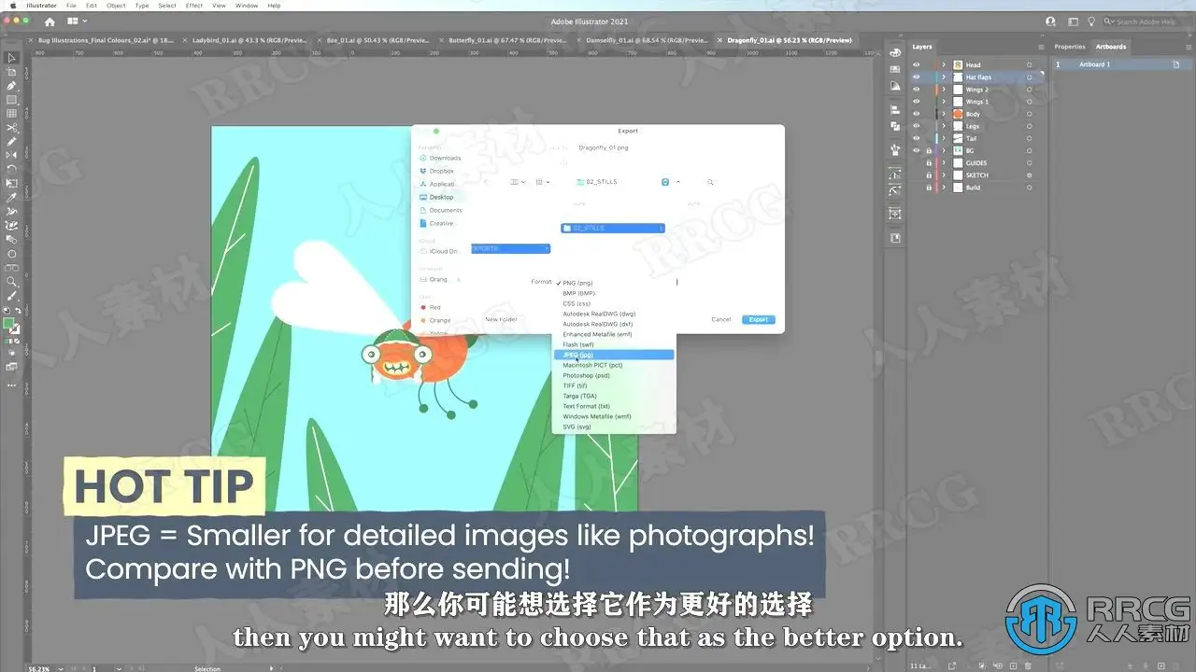Image resolution: width=1196 pixels, height=672 pixels.
Task: Hide the Legs layer
Action: 916,126
